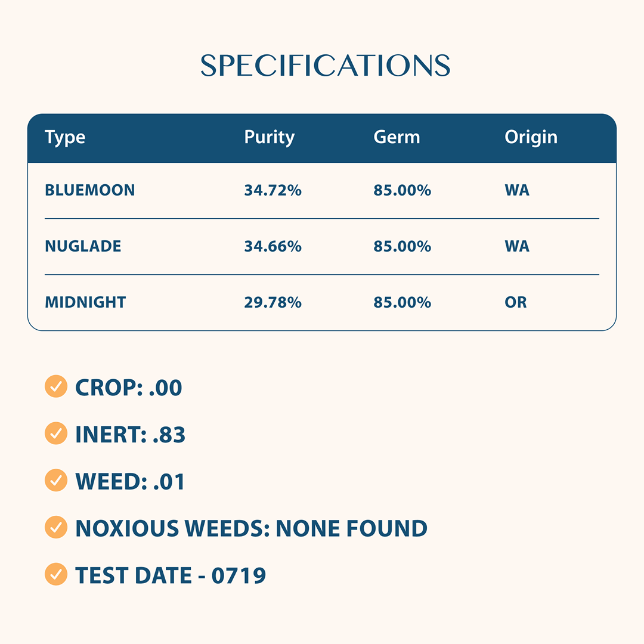Click the Midnight 85.00% germ value
The image size is (644, 644).
click(402, 302)
